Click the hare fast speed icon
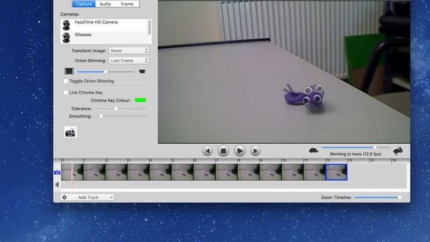The width and height of the screenshot is (430, 242). [398, 151]
